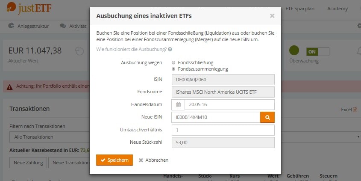This screenshot has height=181, width=361.
Task: Click the orange ISIN search magnifier button
Action: click(267, 117)
